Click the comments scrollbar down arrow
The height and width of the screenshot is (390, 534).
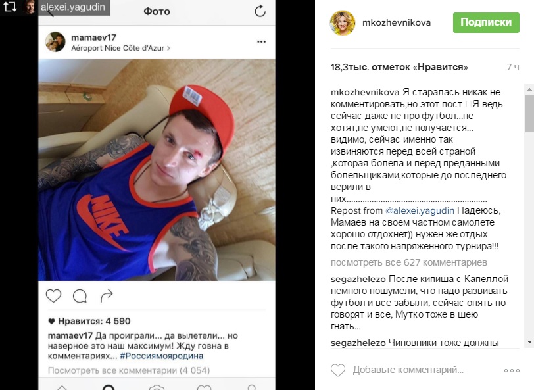point(529,341)
